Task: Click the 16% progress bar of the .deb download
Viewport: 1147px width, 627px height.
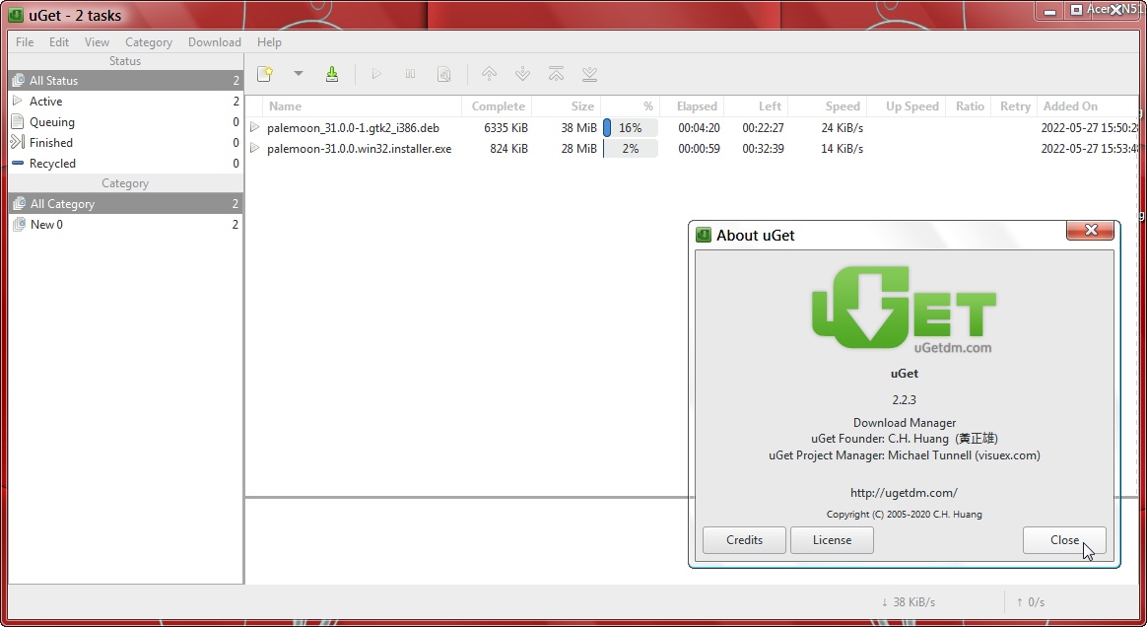Action: tap(630, 127)
